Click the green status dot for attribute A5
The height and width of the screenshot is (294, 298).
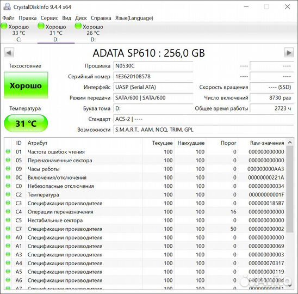8,271
